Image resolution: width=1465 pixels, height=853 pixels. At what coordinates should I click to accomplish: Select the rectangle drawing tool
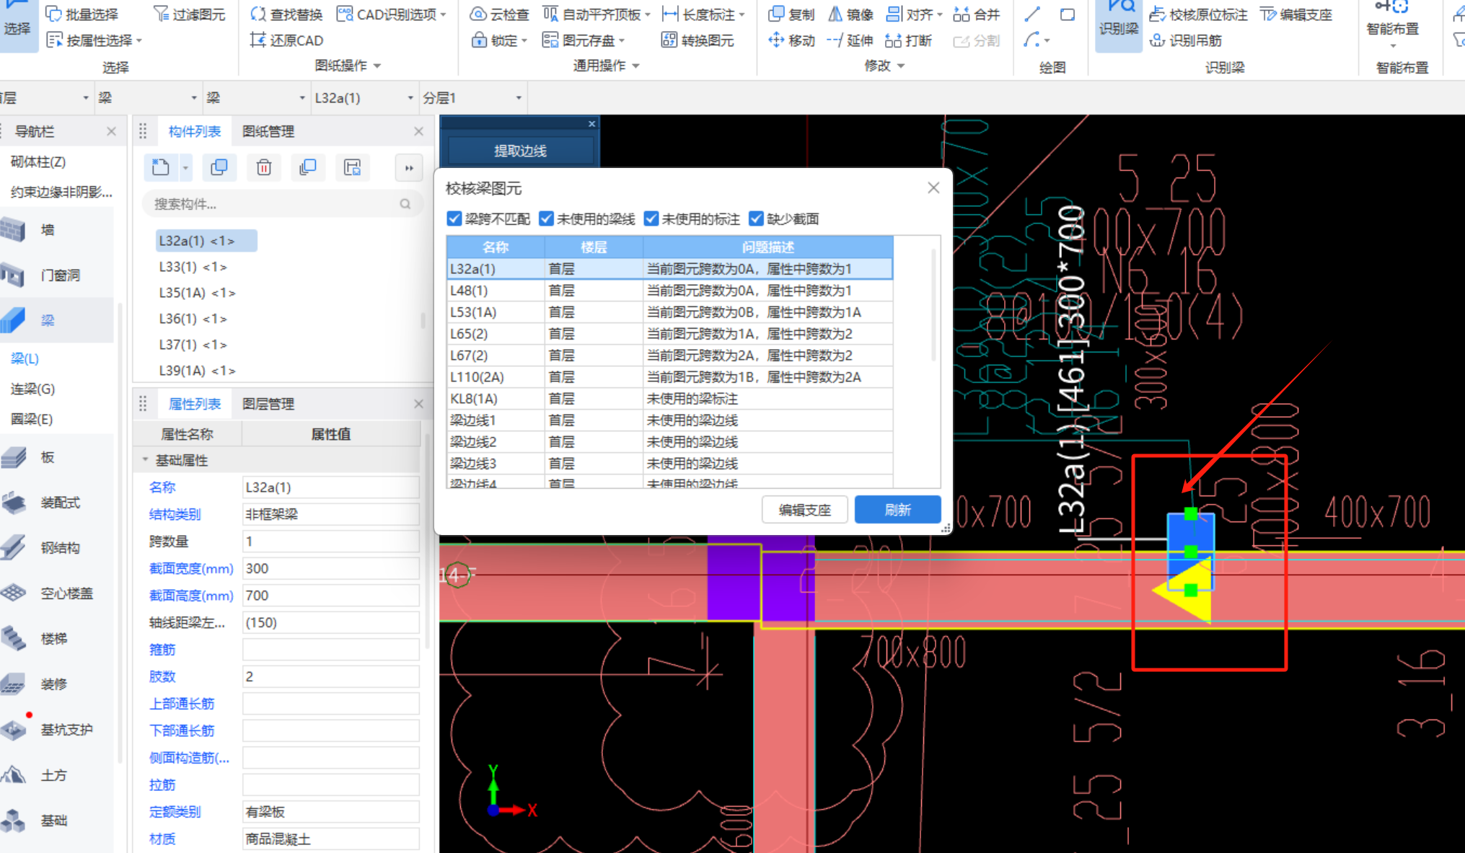pos(1067,14)
